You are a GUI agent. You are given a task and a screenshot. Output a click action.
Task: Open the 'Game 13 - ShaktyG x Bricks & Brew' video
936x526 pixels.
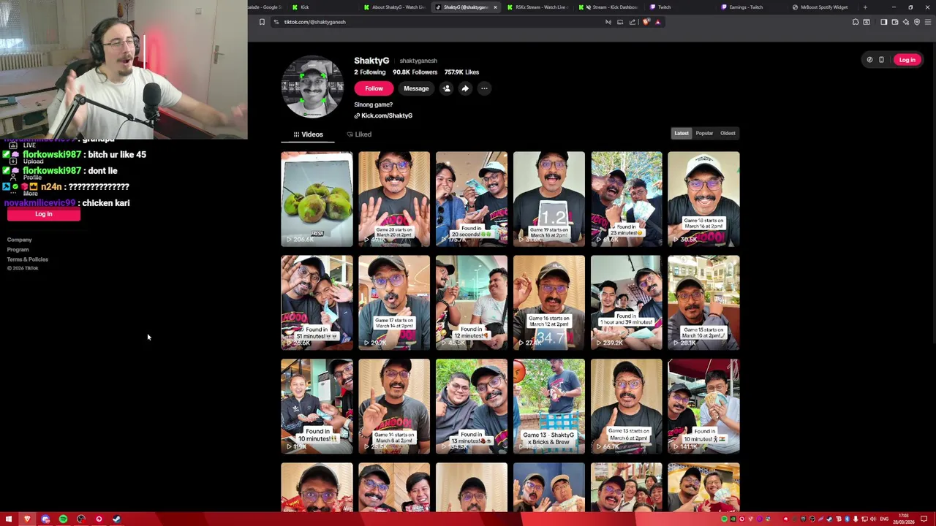(x=549, y=406)
